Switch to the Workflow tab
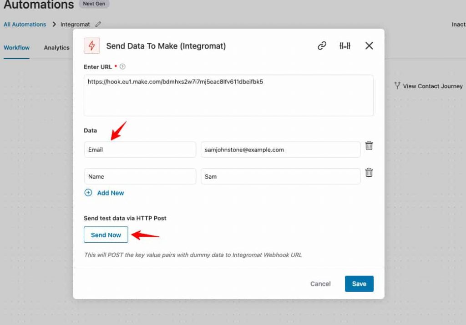 coord(17,47)
